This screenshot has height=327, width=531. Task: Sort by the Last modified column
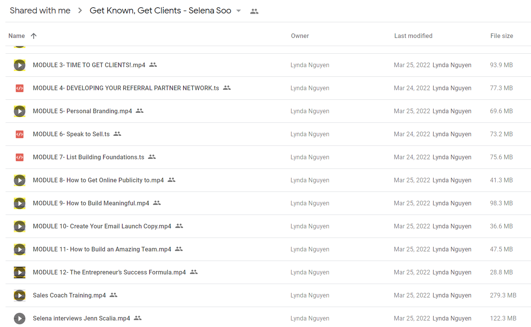coord(413,36)
